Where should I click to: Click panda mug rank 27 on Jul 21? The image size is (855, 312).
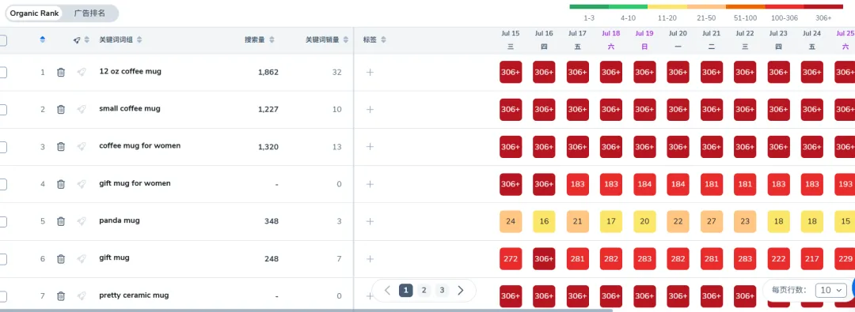pyautogui.click(x=711, y=221)
